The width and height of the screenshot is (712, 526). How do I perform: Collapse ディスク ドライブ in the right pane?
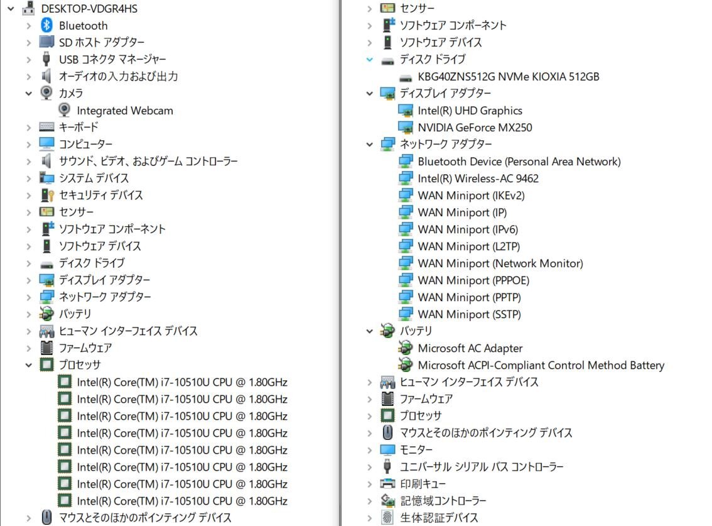pyautogui.click(x=370, y=59)
